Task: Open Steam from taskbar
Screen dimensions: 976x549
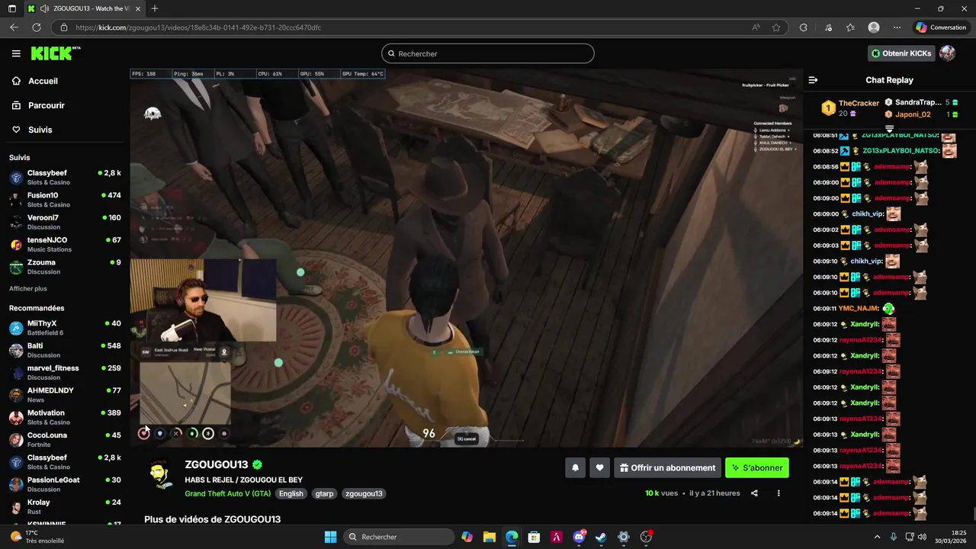Action: [x=601, y=537]
